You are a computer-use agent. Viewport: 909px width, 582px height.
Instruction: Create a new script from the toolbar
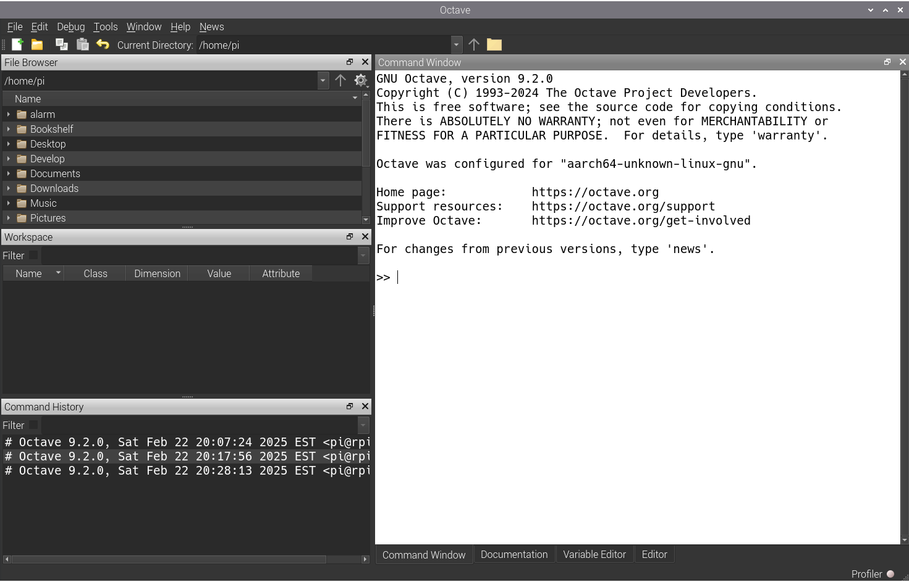point(17,44)
